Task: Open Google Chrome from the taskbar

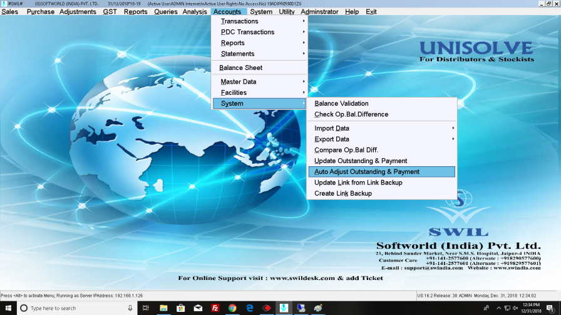Action: pos(232,308)
